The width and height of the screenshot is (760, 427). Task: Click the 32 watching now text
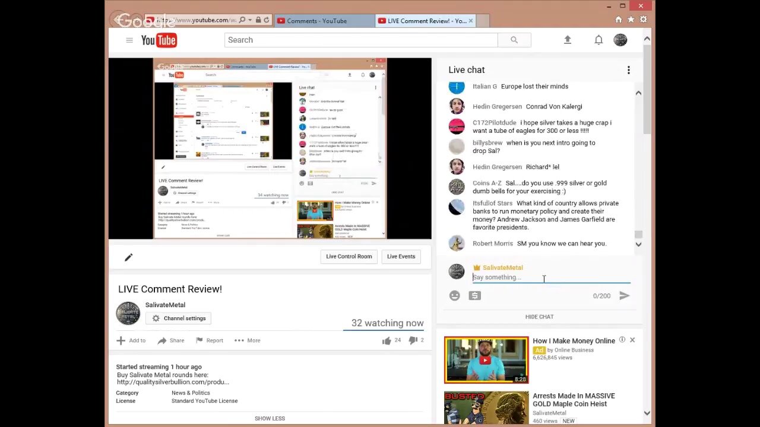coord(387,323)
